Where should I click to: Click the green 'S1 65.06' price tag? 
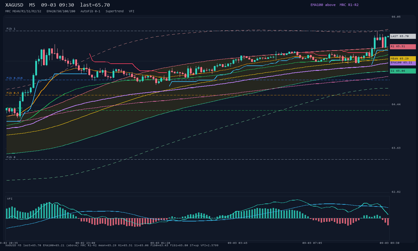pos(403,71)
